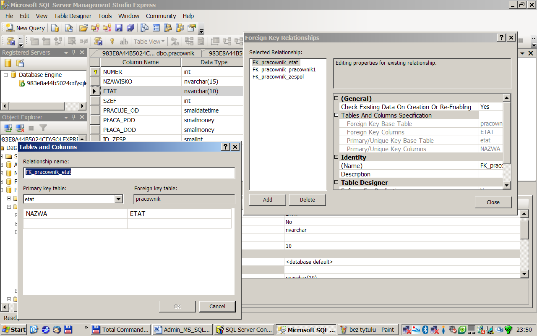Screen dimensions: 537x336
Task: Click the New Query toolbar button
Action: [x=26, y=28]
